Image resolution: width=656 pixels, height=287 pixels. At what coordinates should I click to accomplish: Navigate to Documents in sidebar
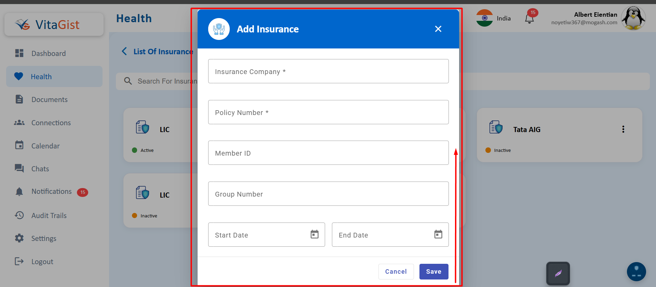[x=49, y=100]
